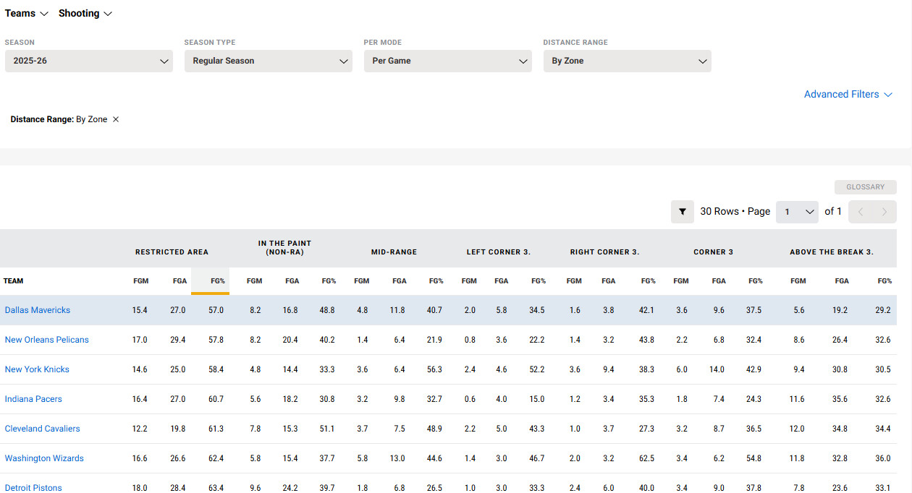Sort by Mid-Range FGA column
The height and width of the screenshot is (493, 912).
coord(399,281)
